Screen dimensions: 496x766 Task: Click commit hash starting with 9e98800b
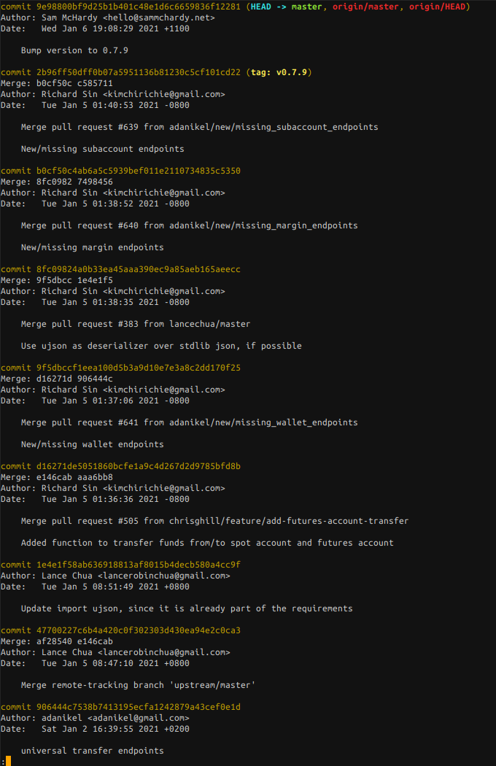pos(139,7)
